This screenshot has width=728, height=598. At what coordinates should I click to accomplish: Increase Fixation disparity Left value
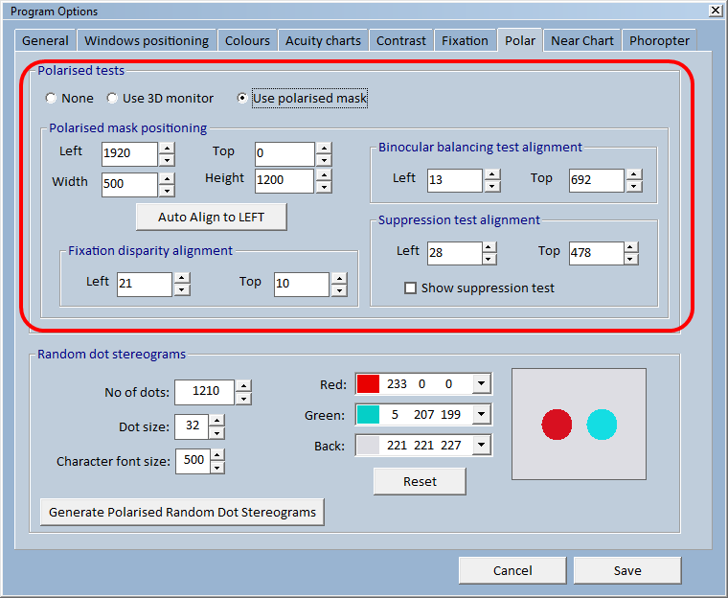pyautogui.click(x=182, y=278)
